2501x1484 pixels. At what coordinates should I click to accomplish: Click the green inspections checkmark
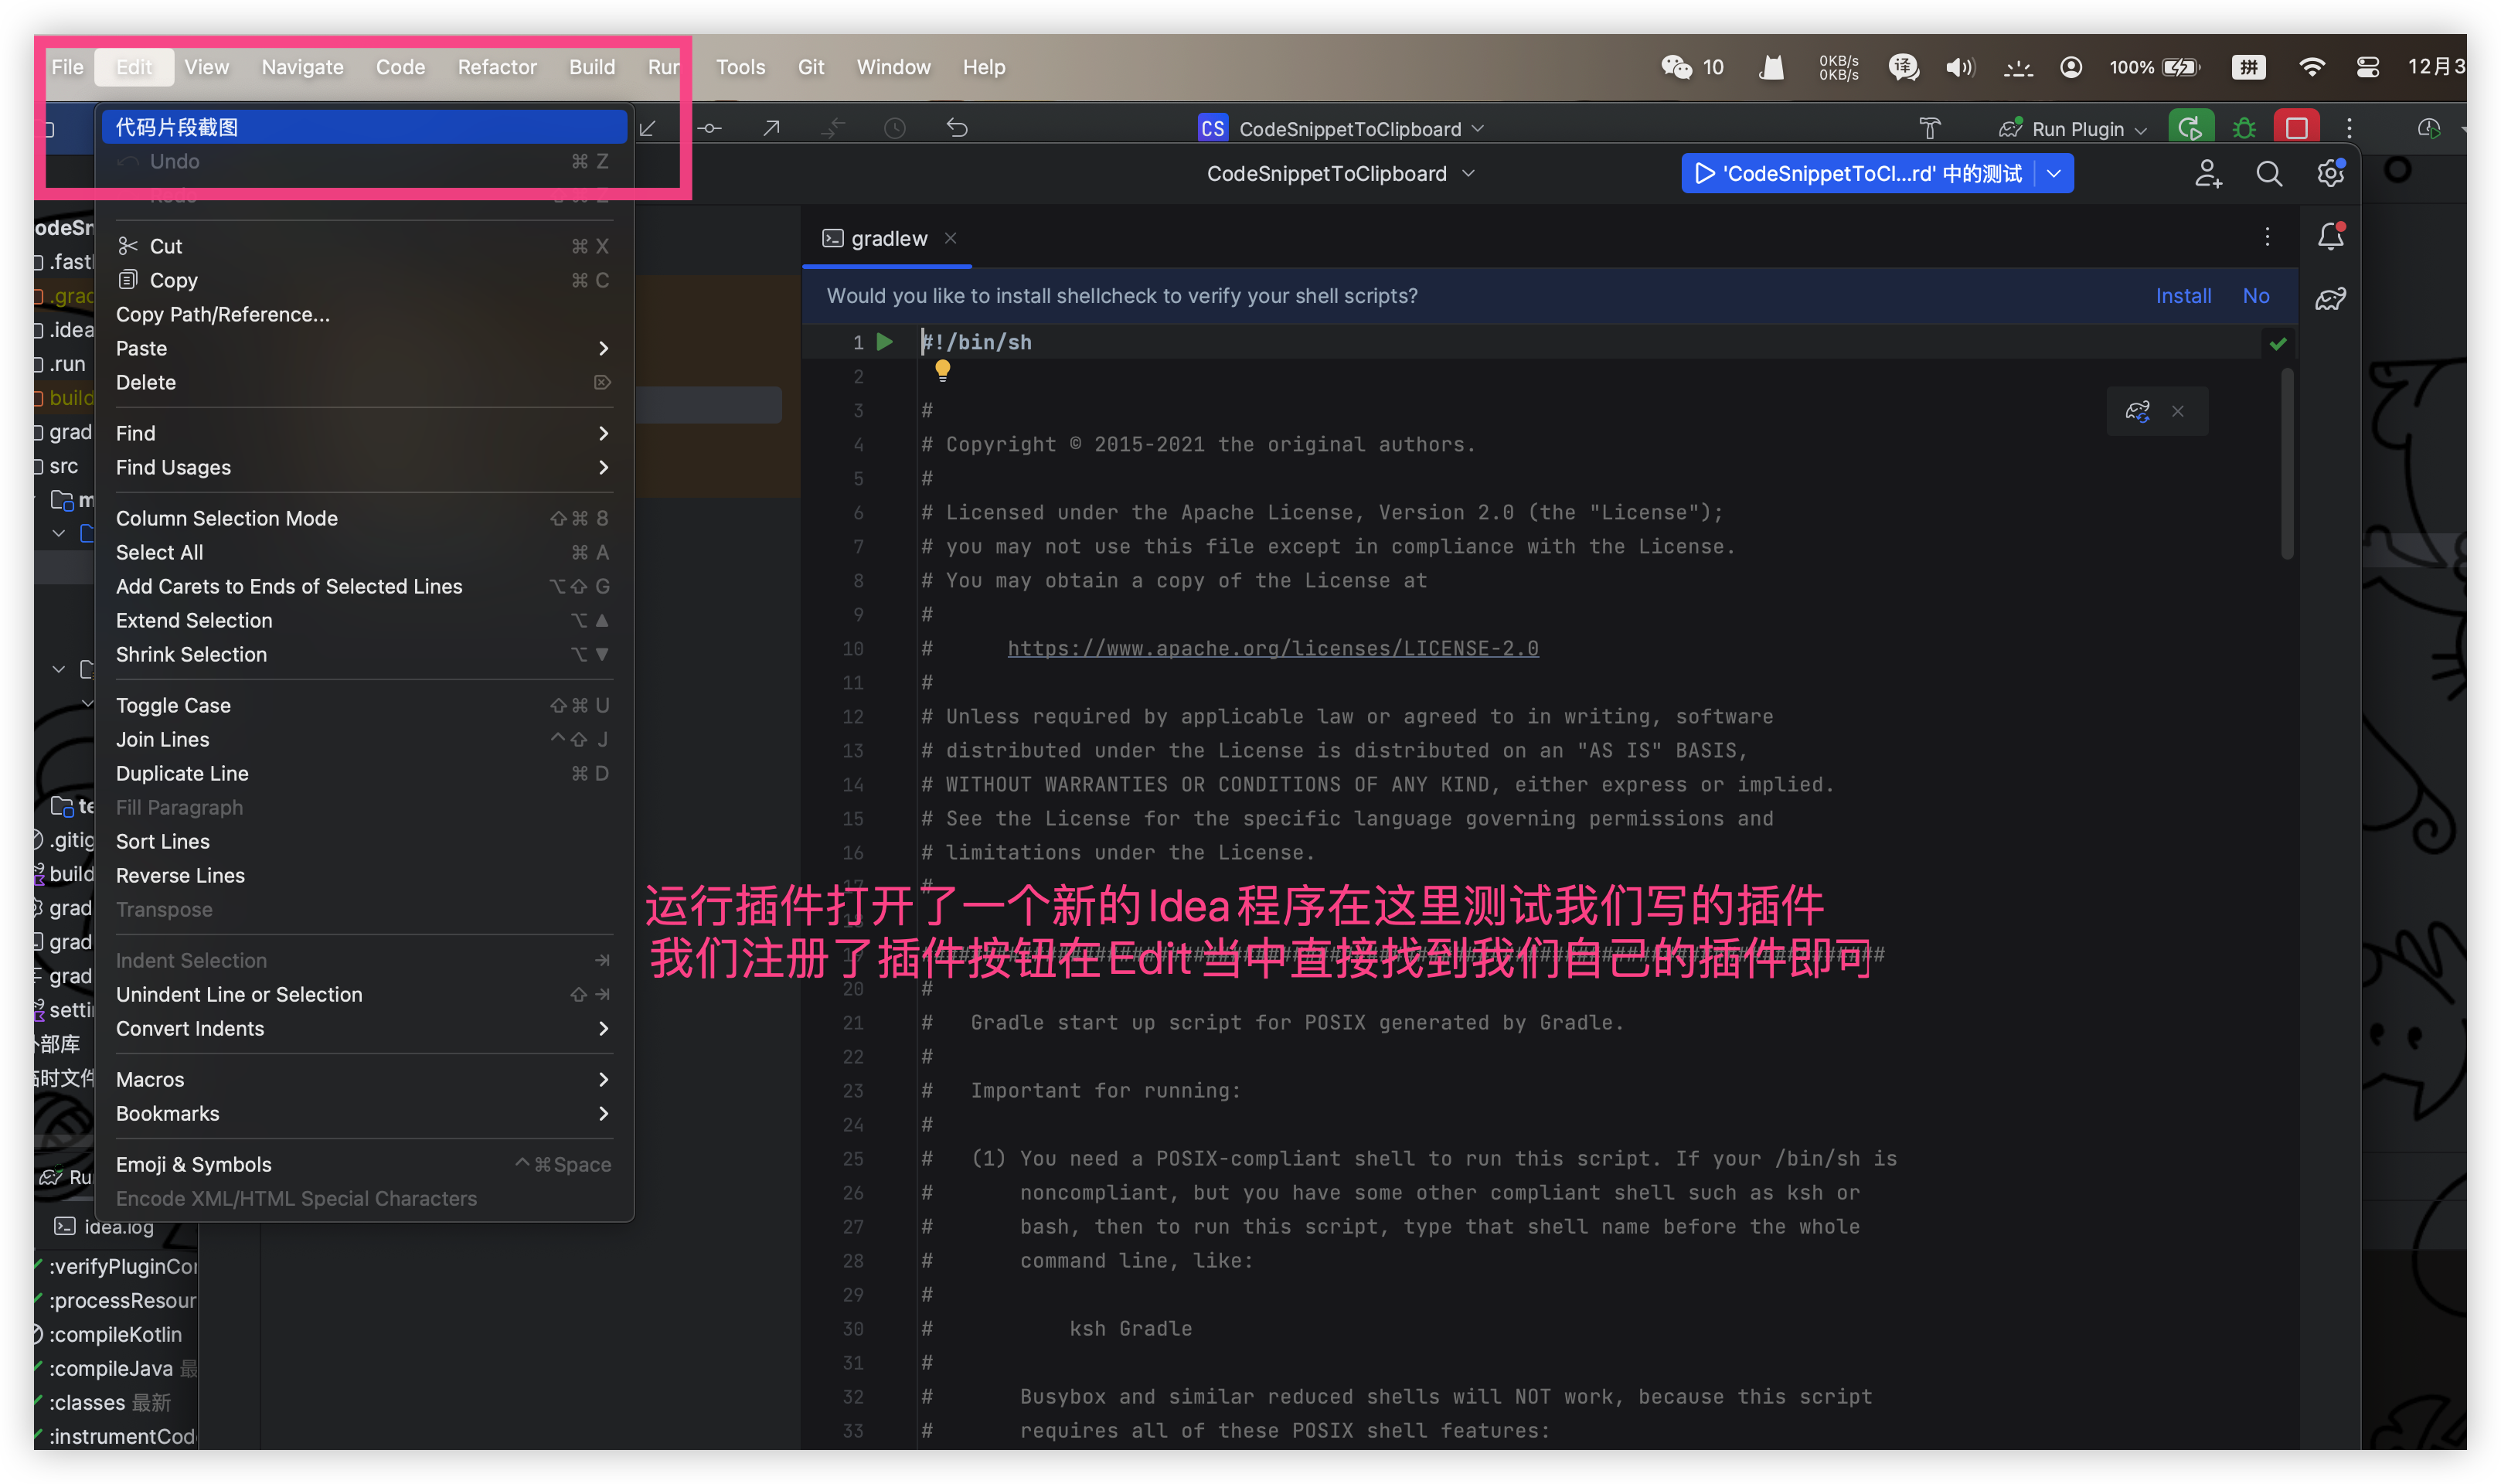[x=2278, y=343]
